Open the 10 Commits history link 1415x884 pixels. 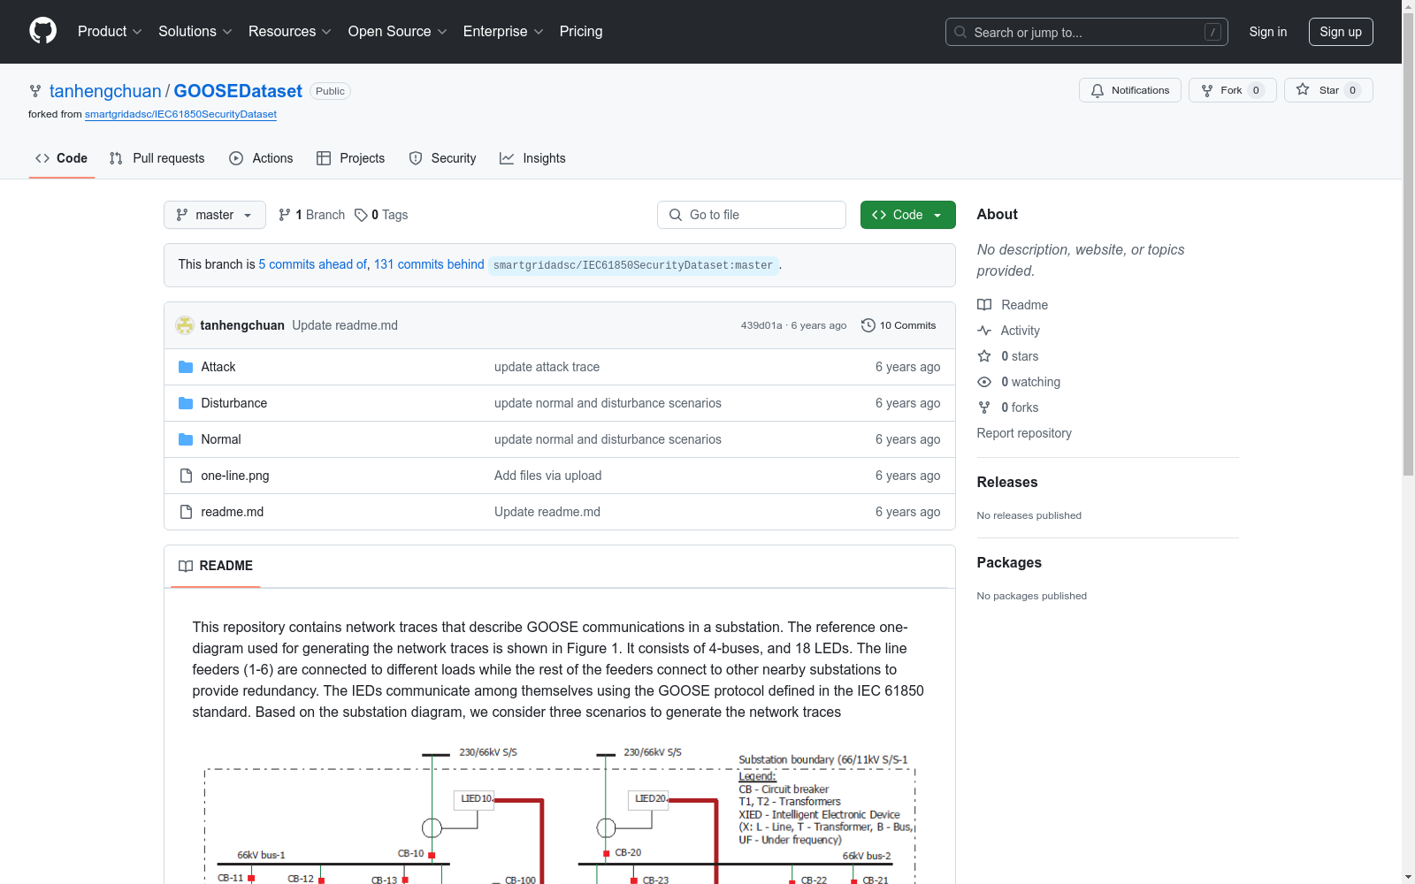coord(899,325)
